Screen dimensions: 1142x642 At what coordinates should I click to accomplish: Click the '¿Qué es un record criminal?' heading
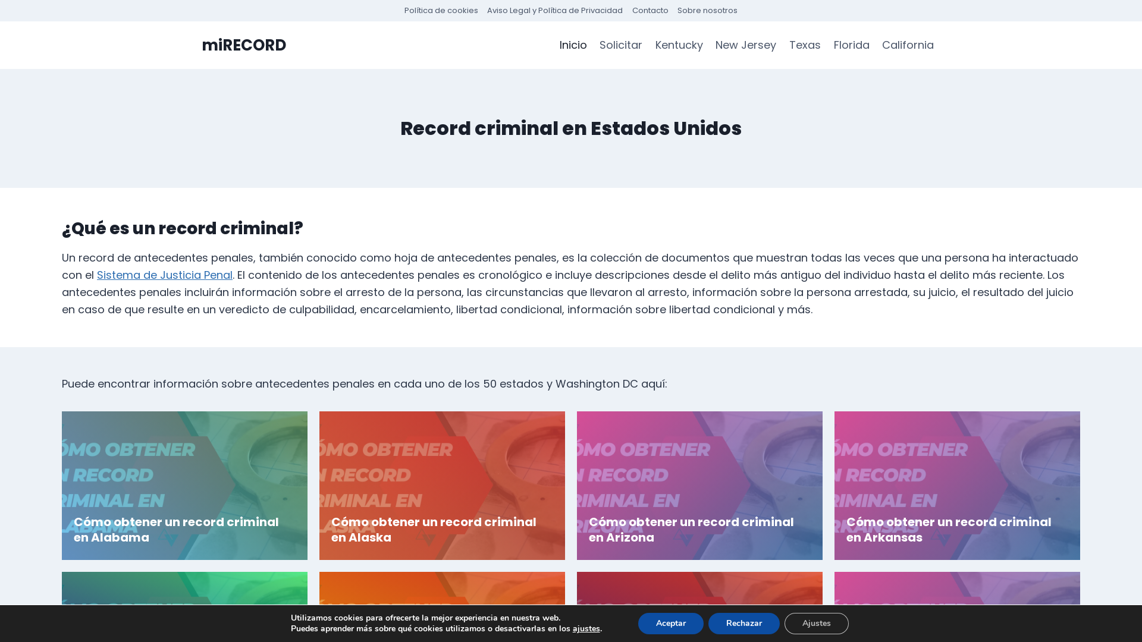(183, 228)
